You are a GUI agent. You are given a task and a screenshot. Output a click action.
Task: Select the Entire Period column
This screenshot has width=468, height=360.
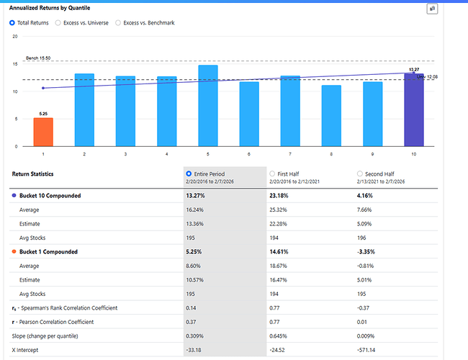[x=189, y=174]
